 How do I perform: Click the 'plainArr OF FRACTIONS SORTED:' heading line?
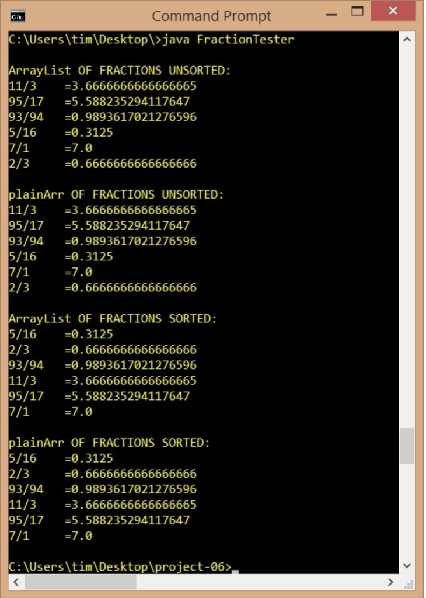click(109, 443)
